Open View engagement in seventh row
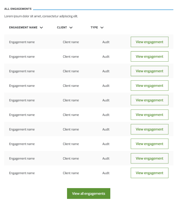The height and width of the screenshot is (201, 176). (150, 129)
